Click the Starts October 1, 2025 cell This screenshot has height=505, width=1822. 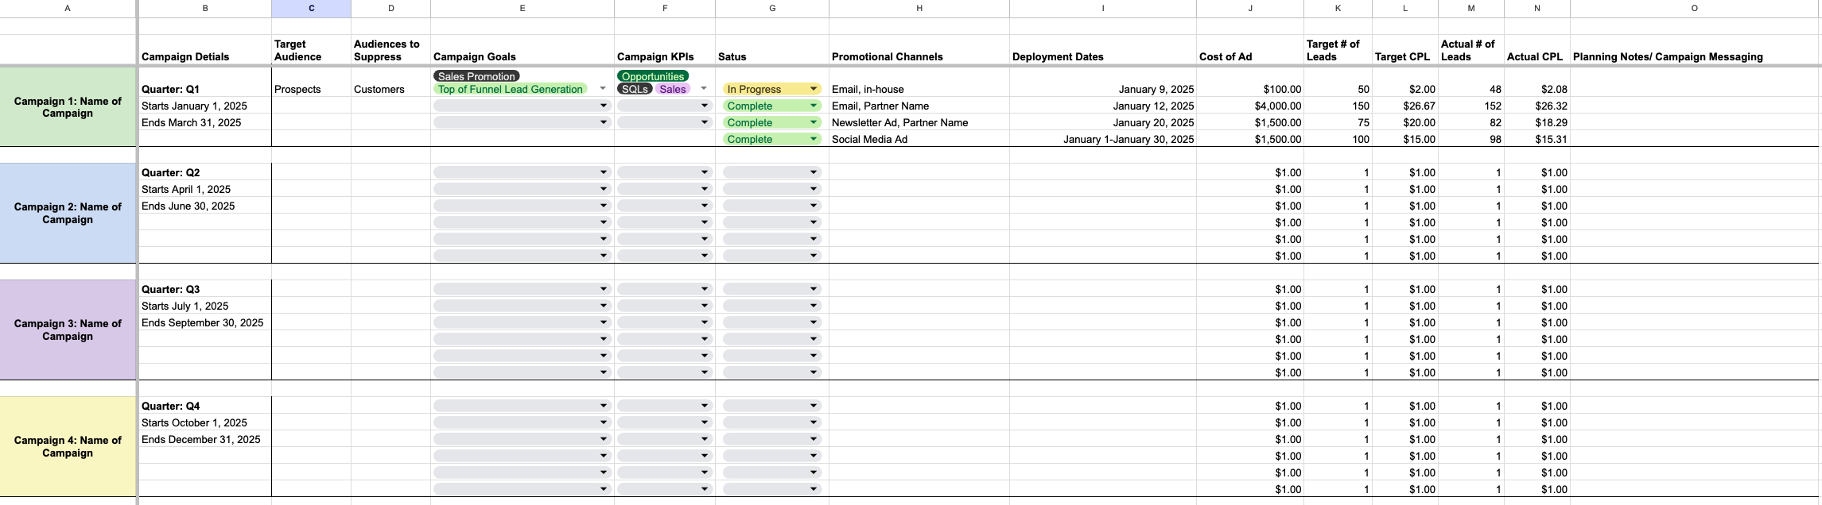(205, 422)
